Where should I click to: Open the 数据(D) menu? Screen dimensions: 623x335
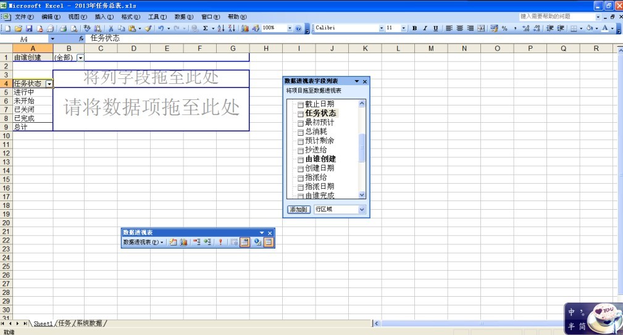(183, 17)
